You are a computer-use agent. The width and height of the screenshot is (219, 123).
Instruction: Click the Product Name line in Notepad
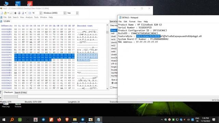pos(140,25)
